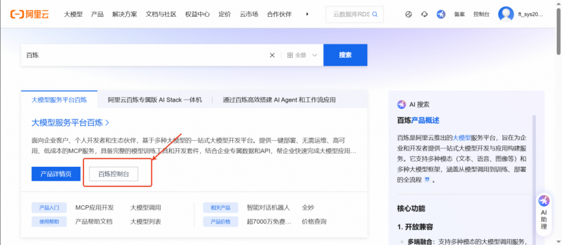
Task: Click the quote citation icon after 全流程
Action: point(426,181)
